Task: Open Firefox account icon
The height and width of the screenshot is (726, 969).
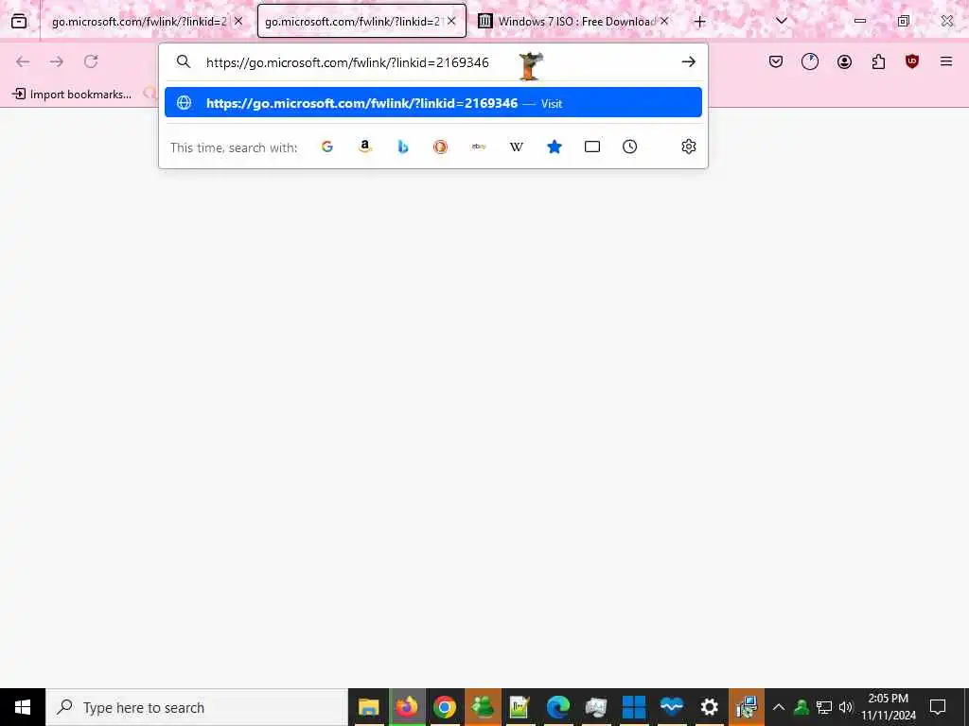Action: [844, 61]
